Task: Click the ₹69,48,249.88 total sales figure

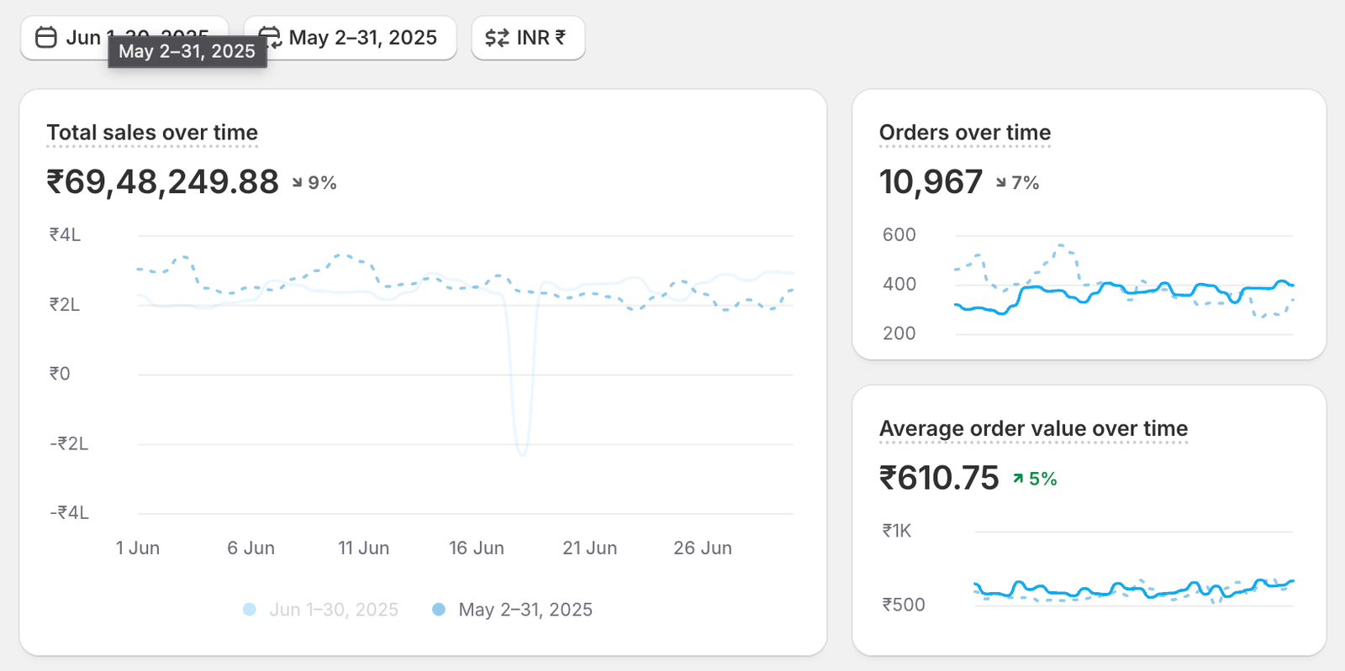Action: point(162,182)
